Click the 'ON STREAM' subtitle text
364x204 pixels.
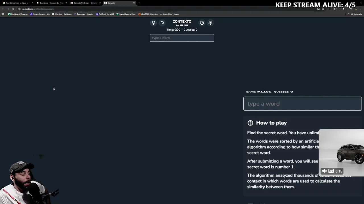[x=182, y=25]
